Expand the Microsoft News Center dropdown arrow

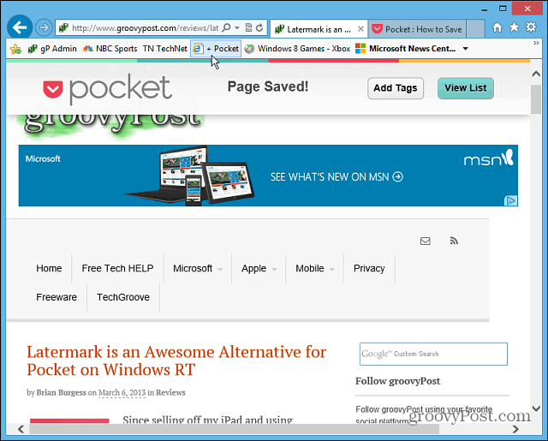click(466, 49)
